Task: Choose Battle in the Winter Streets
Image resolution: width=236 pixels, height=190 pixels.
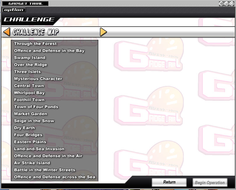Action: (45, 170)
